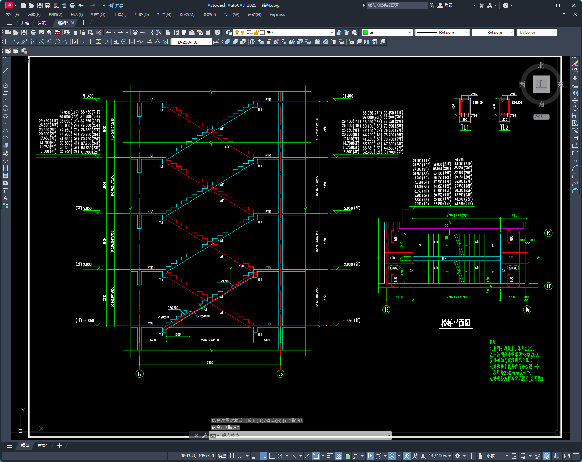Toggle the drawing grid display
The image size is (582, 462).
point(232,456)
